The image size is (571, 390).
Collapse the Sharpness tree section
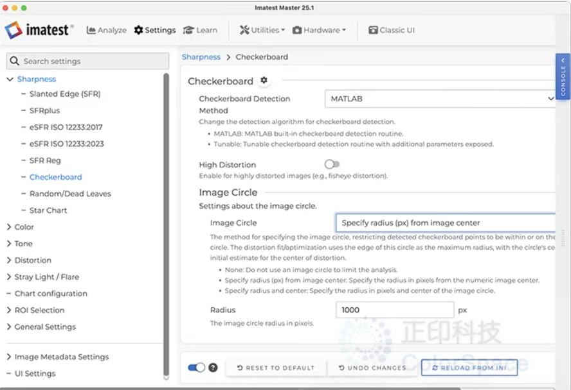(x=10, y=79)
